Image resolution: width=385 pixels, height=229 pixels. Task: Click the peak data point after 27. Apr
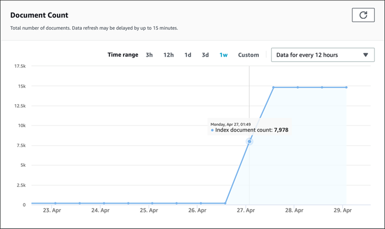[273, 87]
